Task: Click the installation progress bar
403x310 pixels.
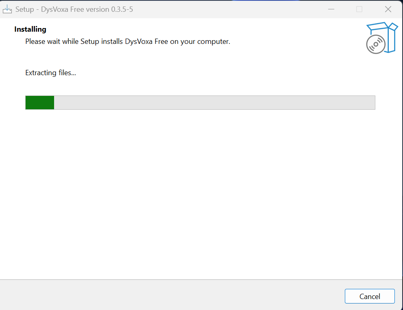Action: pos(200,102)
